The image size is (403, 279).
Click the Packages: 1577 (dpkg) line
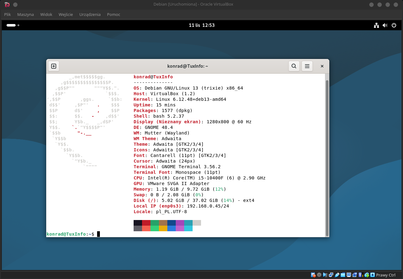coord(163,110)
